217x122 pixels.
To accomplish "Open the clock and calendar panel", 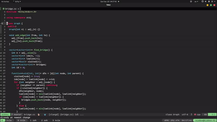I will (108, 2).
